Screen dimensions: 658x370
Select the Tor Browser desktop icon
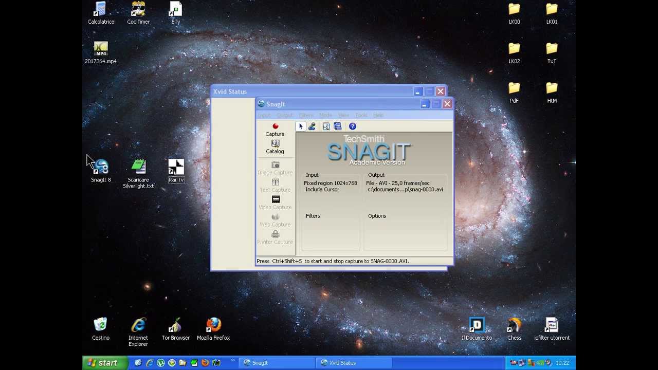click(176, 329)
